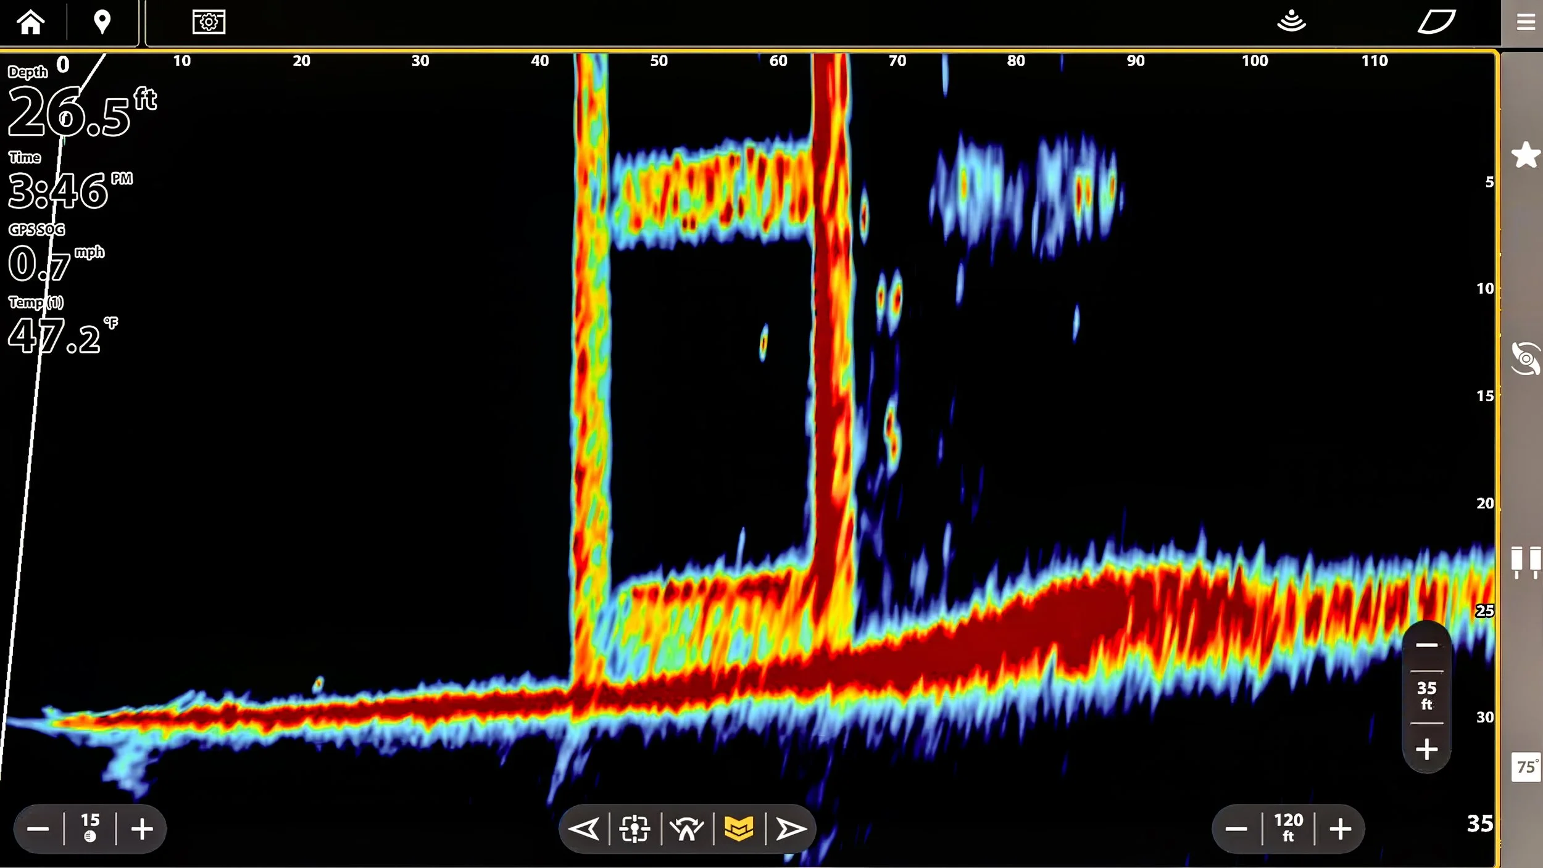Image resolution: width=1543 pixels, height=868 pixels.
Task: Select the Home screen icon
Action: pyautogui.click(x=32, y=22)
